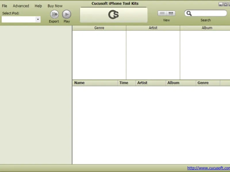Sort track list by Name column
This screenshot has height=172, width=230.
click(95, 83)
